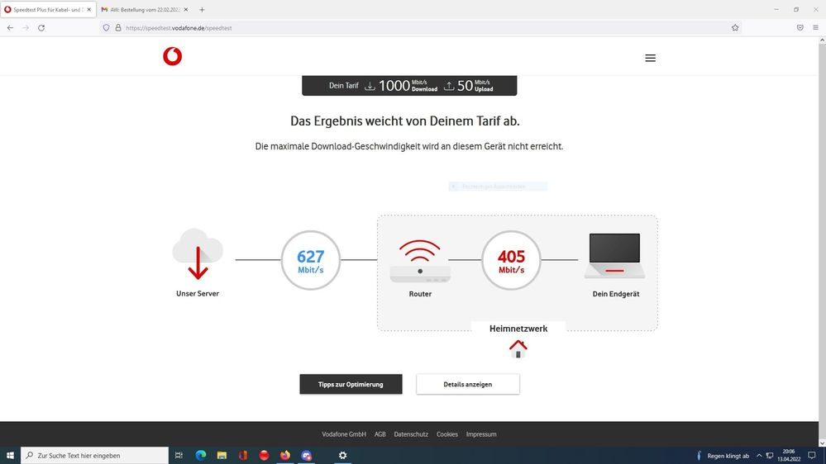This screenshot has width=826, height=464.
Task: Open Datenschutz footer link
Action: click(x=411, y=434)
